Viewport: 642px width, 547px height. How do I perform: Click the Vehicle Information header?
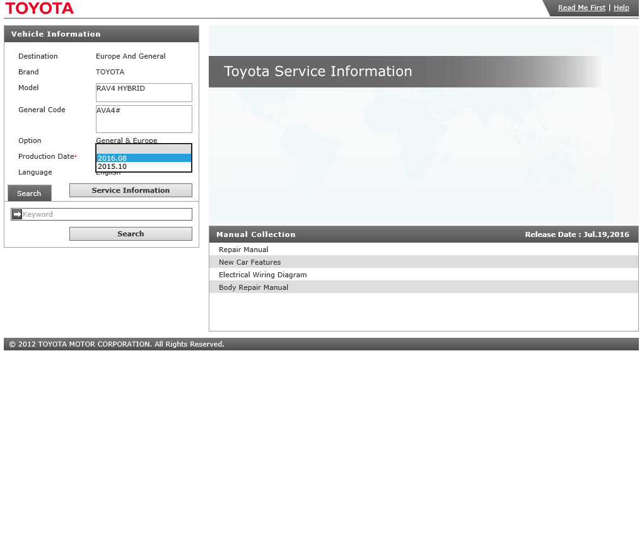(x=102, y=34)
